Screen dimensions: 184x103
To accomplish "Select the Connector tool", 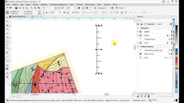I will (x=7, y=61).
